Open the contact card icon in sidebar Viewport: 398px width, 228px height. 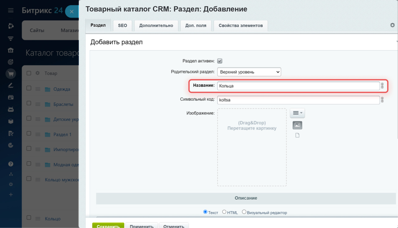(11, 98)
